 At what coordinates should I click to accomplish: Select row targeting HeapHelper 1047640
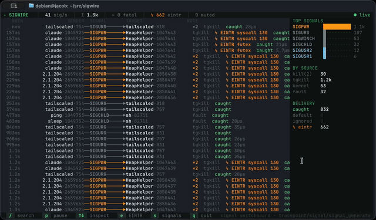[x=145, y=68]
